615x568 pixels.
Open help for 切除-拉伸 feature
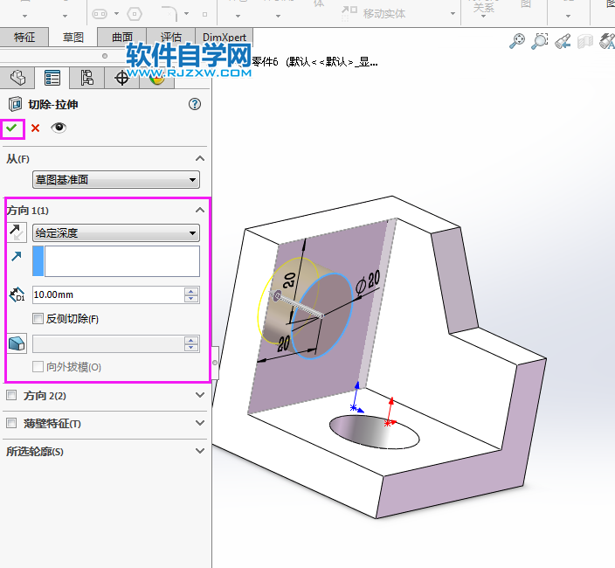tap(195, 104)
